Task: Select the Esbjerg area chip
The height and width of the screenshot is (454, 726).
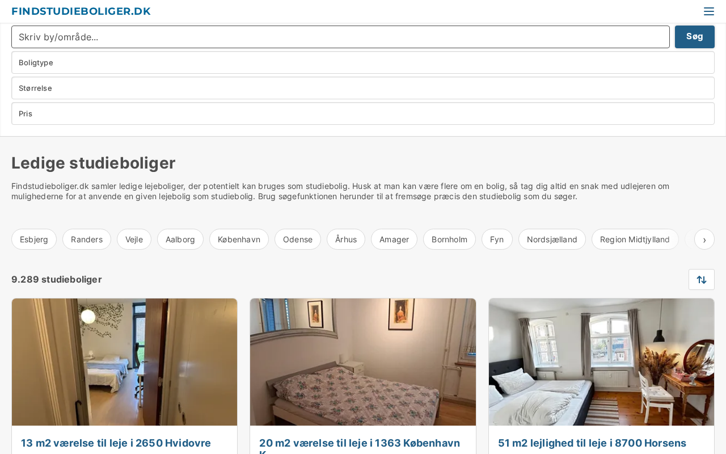Action: 34,239
